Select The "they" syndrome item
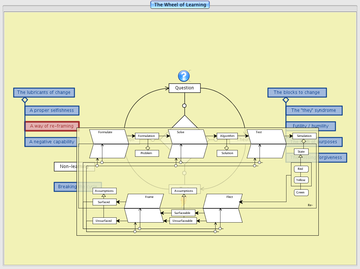Viewport: 360px width, 269px height. (314, 110)
